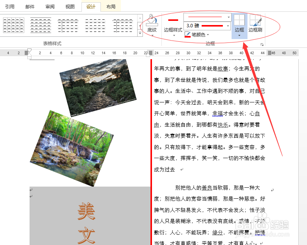Screen dimensions: 307x245
Task: Click the 笔颜色 pen color icon
Action: (x=187, y=35)
